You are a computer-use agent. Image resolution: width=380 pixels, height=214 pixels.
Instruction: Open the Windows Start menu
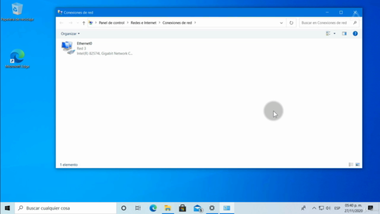[7, 208]
